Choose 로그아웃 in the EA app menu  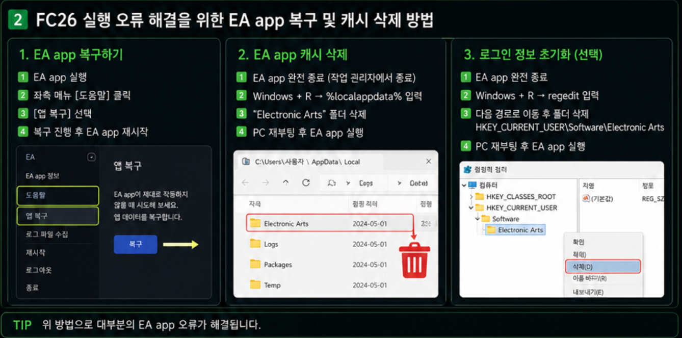[x=39, y=270]
